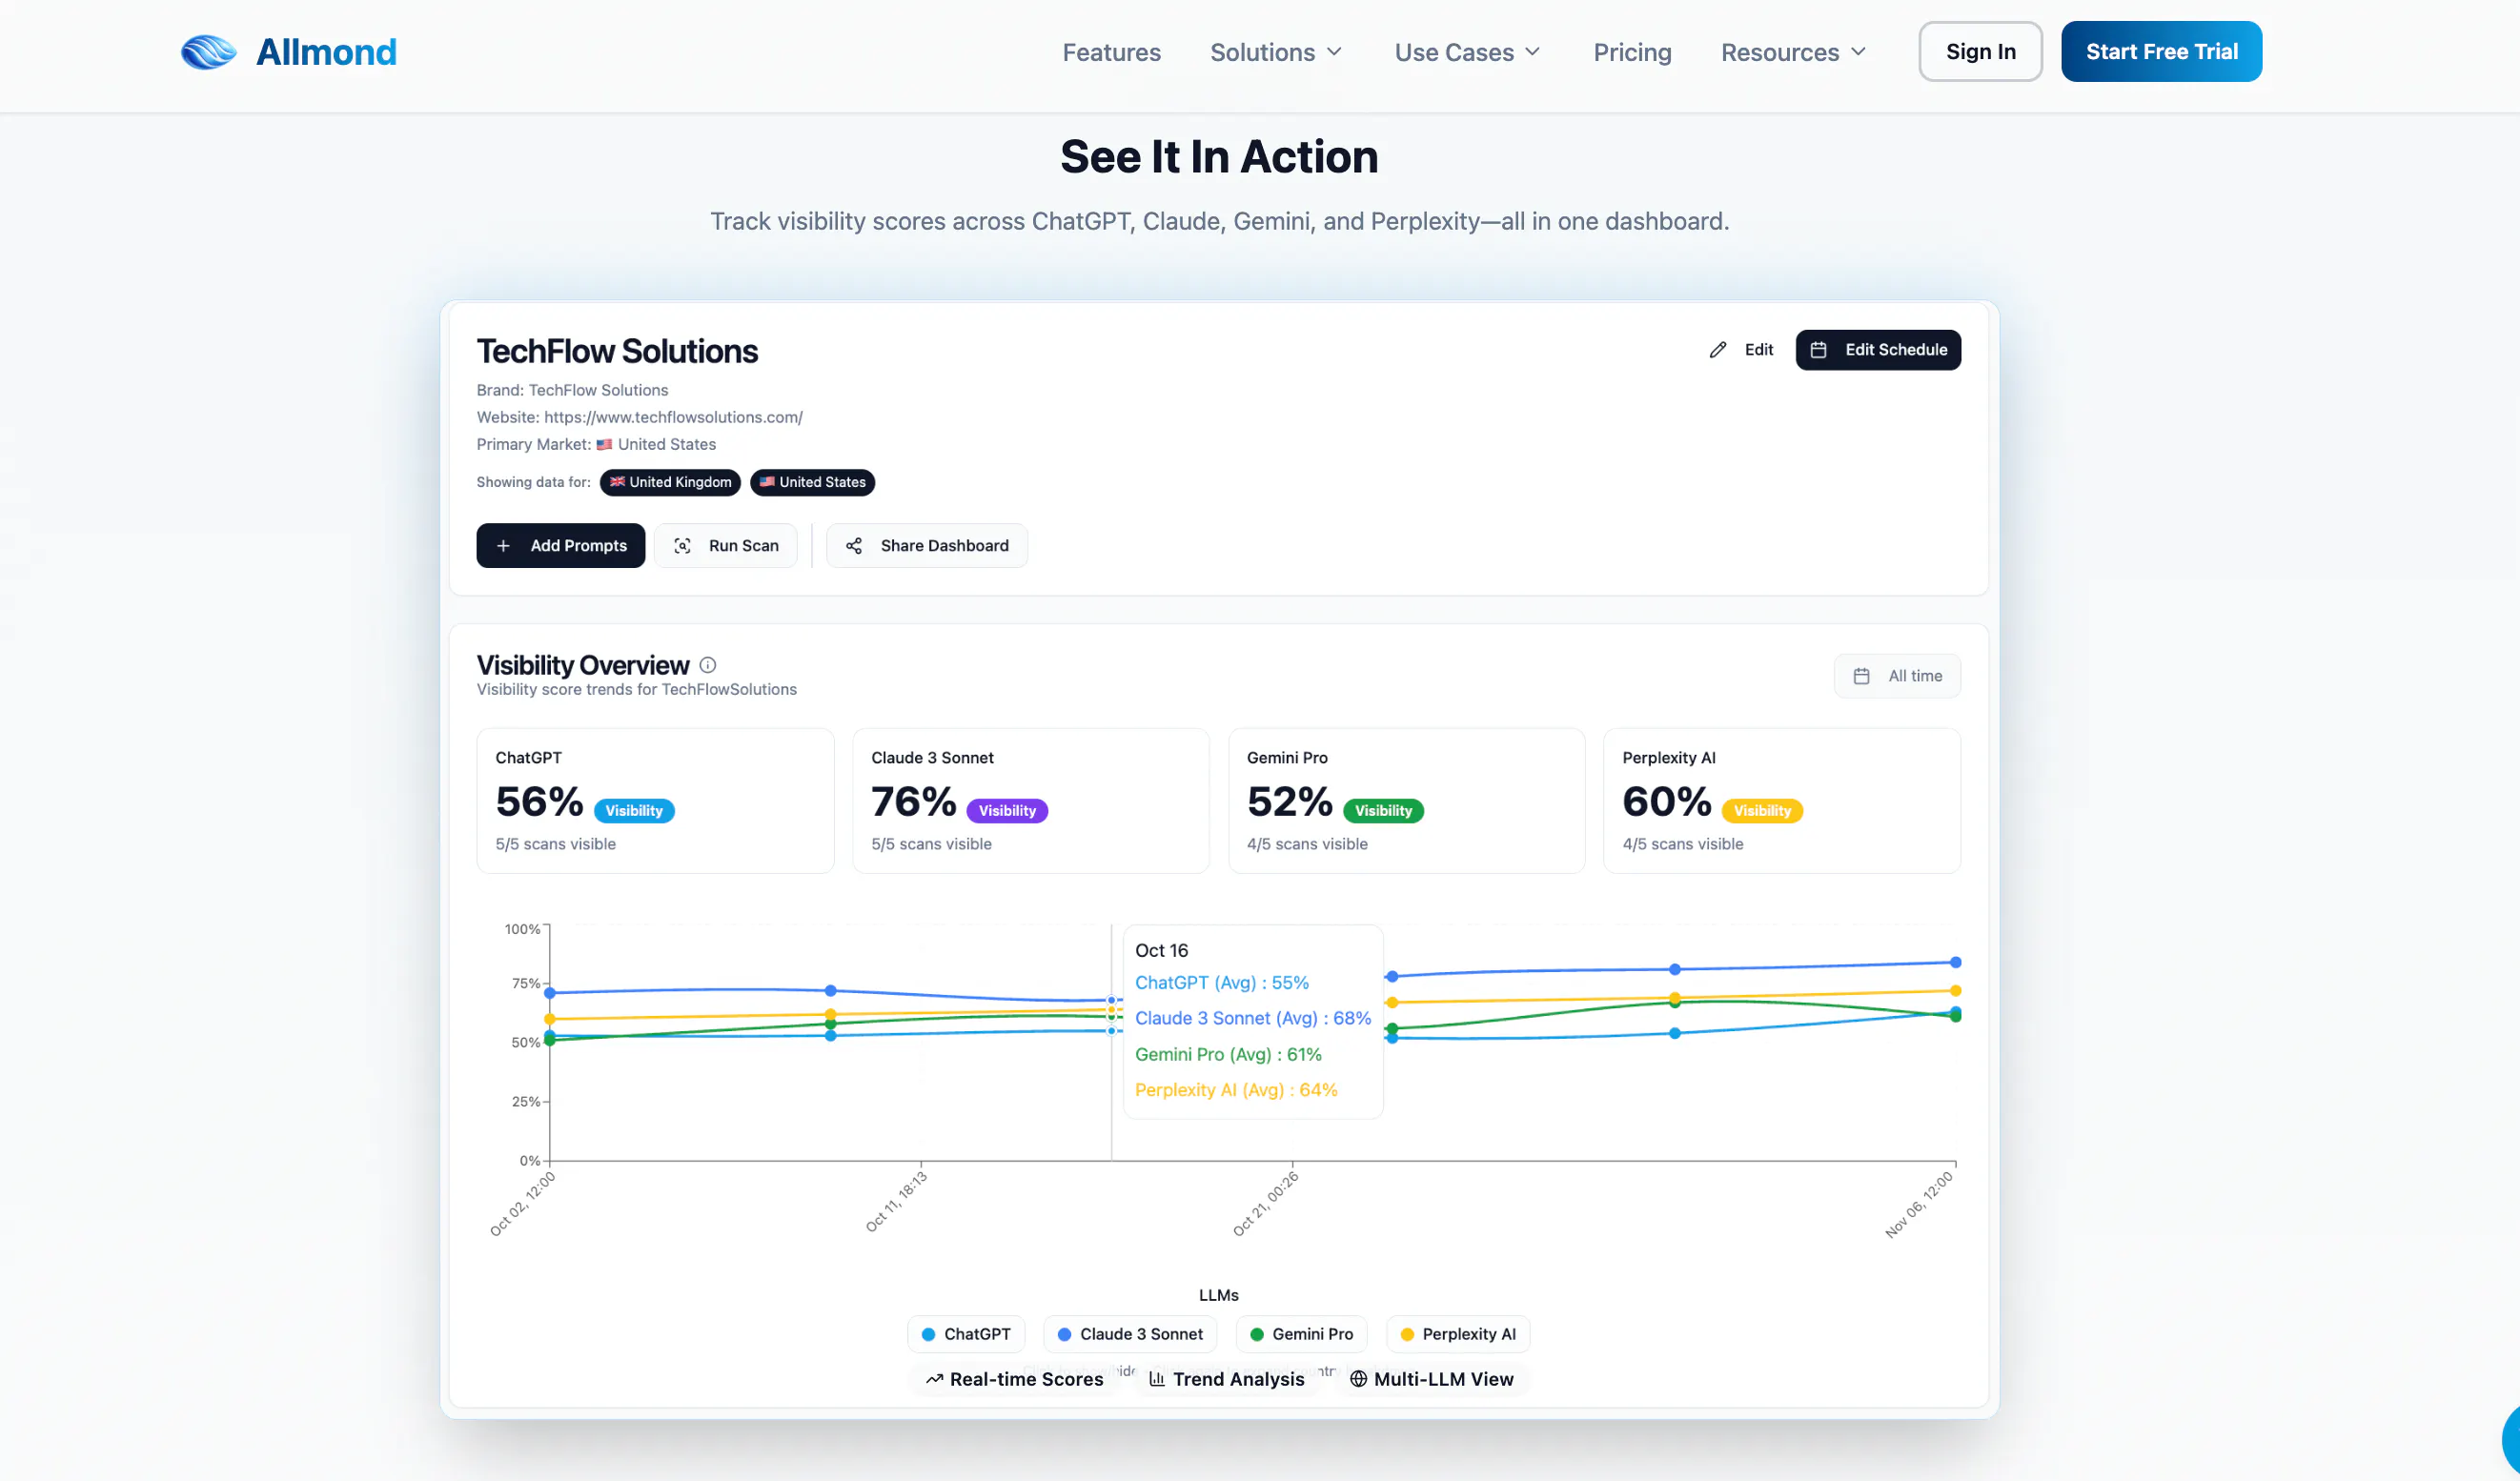Toggle Gemini Pro series in chart legend
2520x1481 pixels.
1301,1334
